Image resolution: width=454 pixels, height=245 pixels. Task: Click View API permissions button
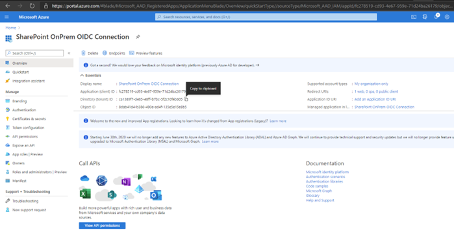click(x=102, y=226)
